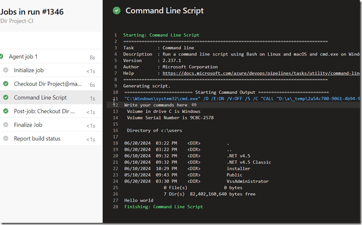Viewport: 362px width, 225px height.
Task: Click the '0 File(s) 0 bytes' log line
Action: coord(203,188)
